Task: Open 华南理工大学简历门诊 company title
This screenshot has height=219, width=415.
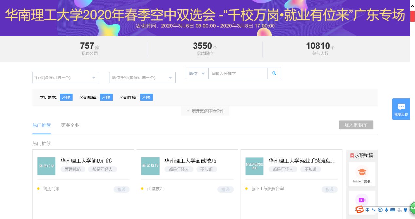Action: coord(86,161)
